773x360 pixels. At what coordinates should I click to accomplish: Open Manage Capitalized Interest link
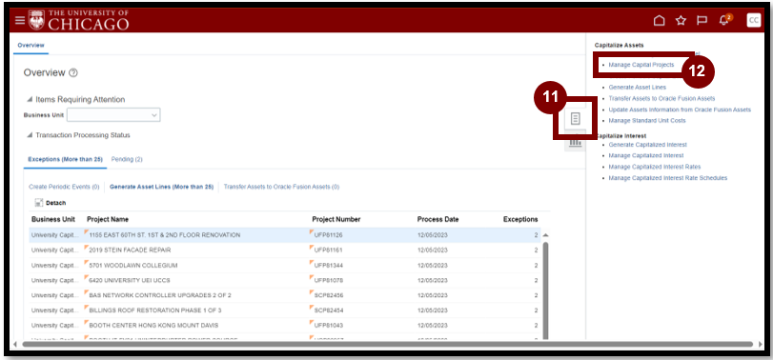point(646,155)
